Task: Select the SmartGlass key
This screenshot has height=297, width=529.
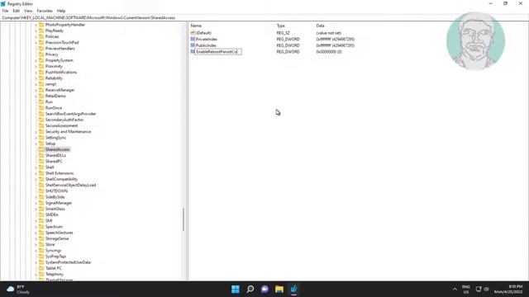Action: [55, 209]
